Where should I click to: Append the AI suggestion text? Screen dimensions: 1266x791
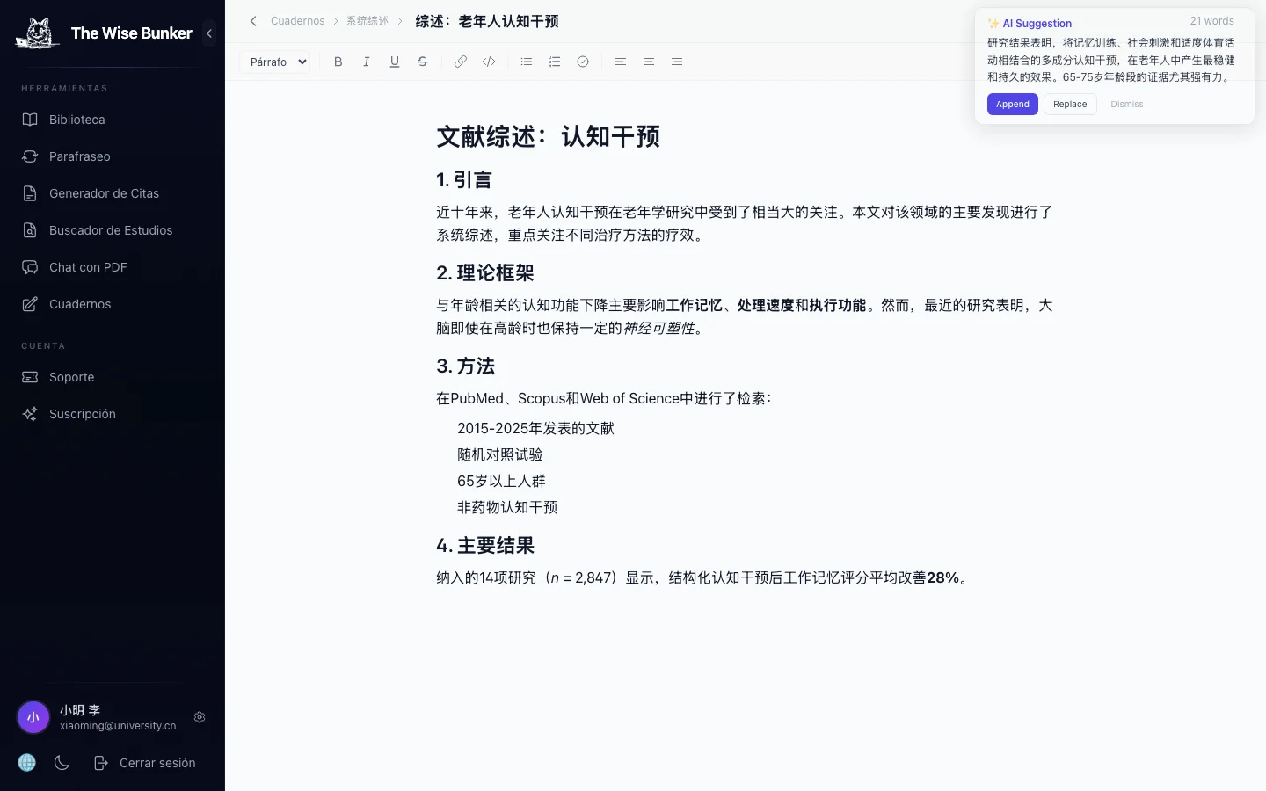pos(1012,104)
